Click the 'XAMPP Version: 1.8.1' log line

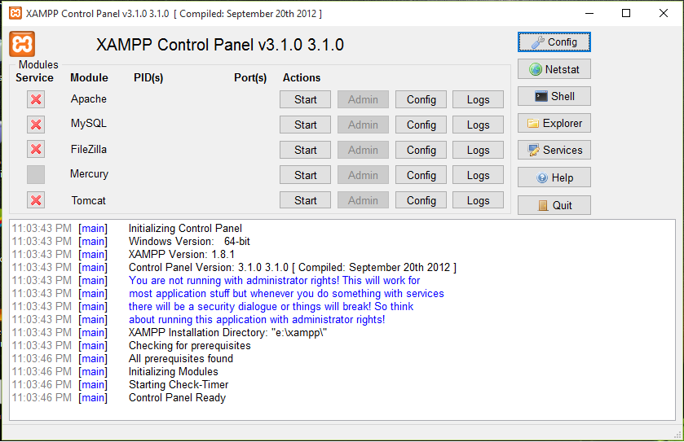coord(182,254)
